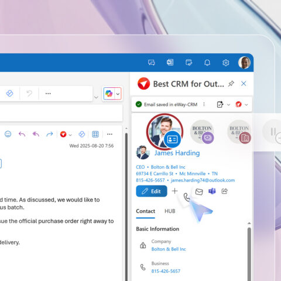The width and height of the screenshot is (281, 281).
Task: Switch to the HUB tab
Action: click(170, 211)
